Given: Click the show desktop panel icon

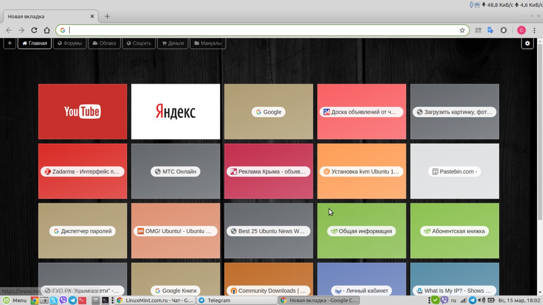Looking at the screenshot, I should [x=96, y=300].
